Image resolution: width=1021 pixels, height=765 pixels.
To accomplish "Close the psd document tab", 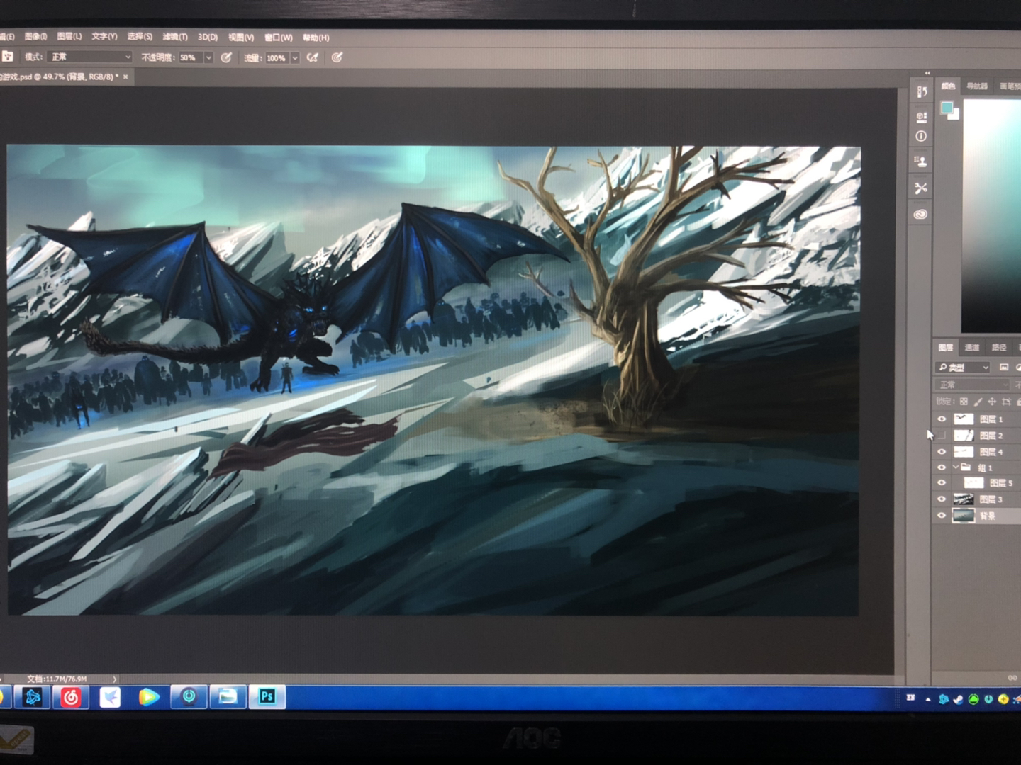I will 125,76.
